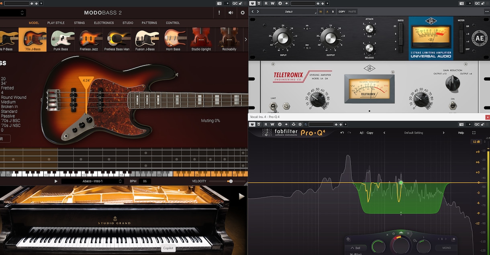Select the '70s J-Bass model

pyautogui.click(x=33, y=40)
